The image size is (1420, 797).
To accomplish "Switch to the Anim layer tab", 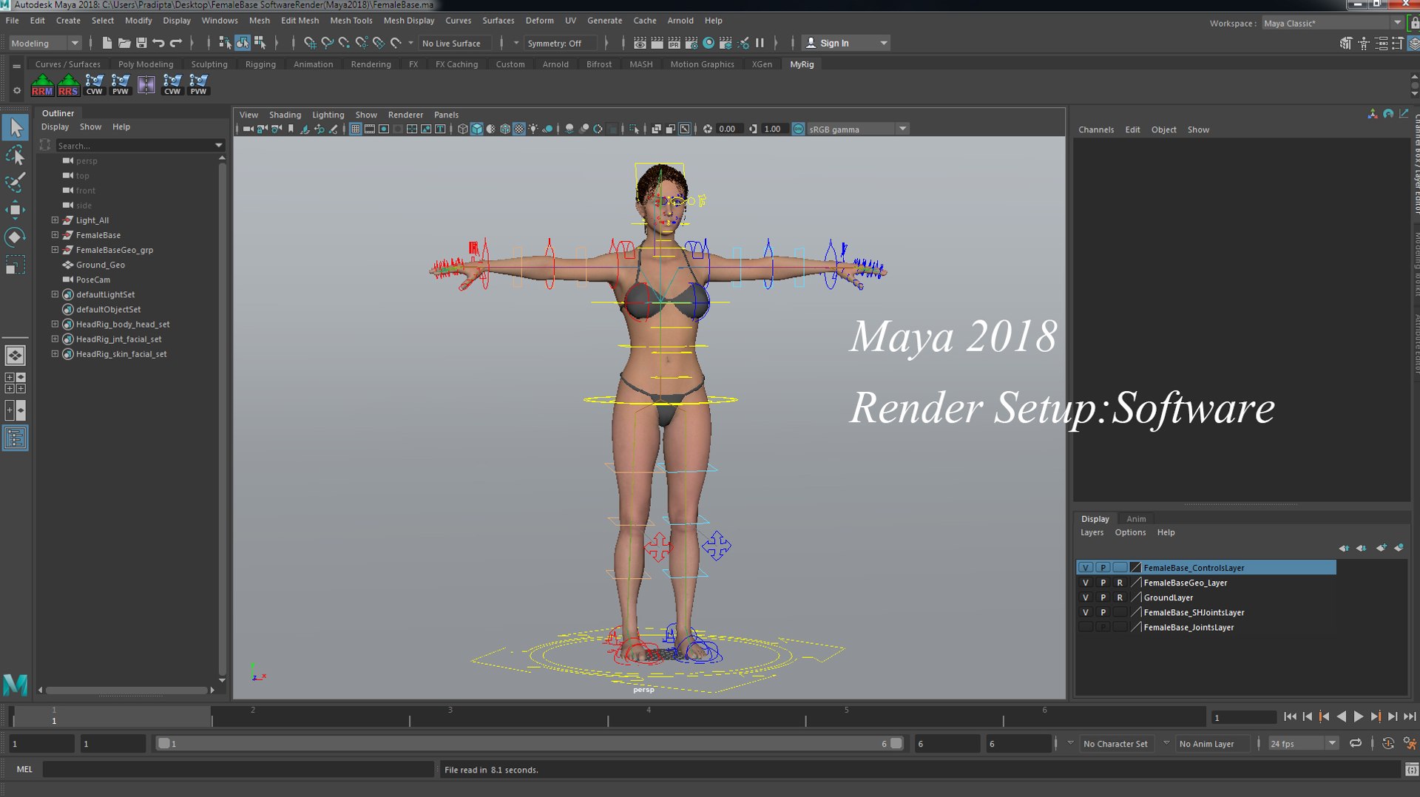I will click(1136, 518).
